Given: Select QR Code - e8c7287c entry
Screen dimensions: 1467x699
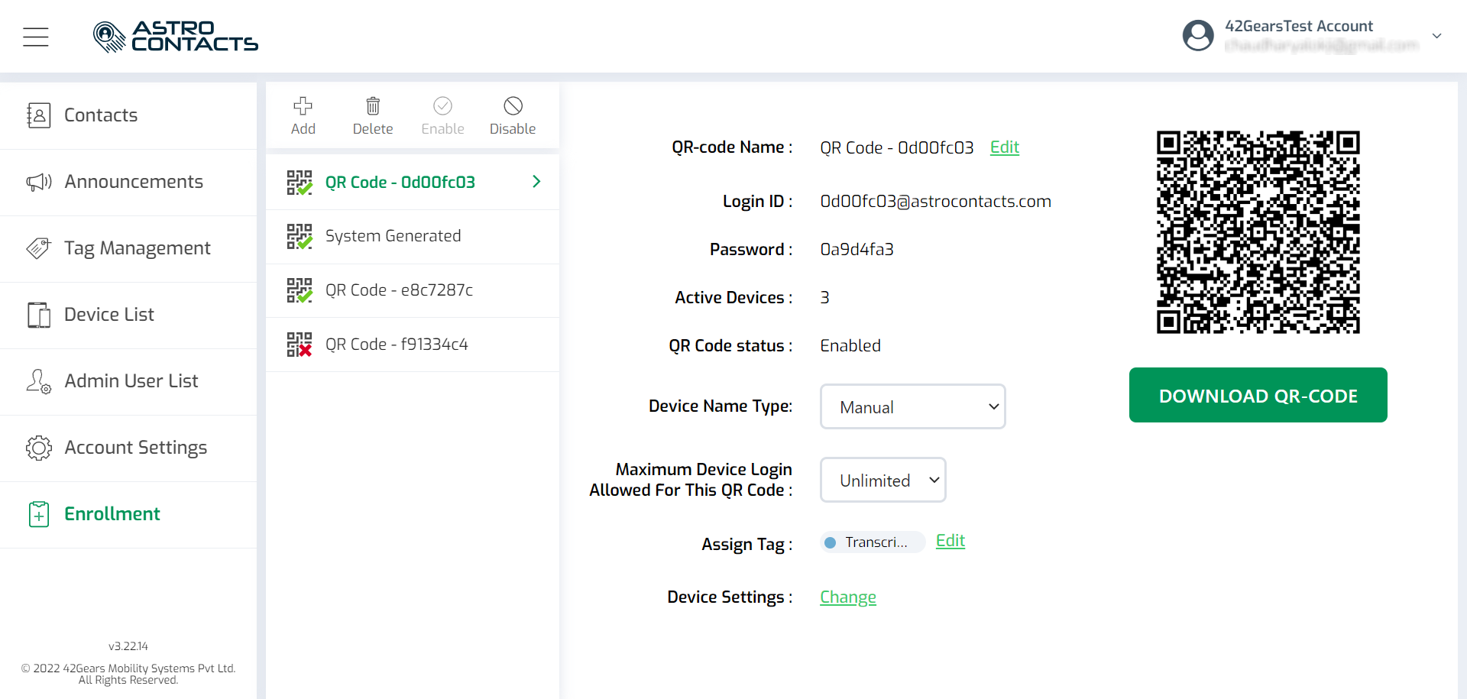Looking at the screenshot, I should 413,290.
